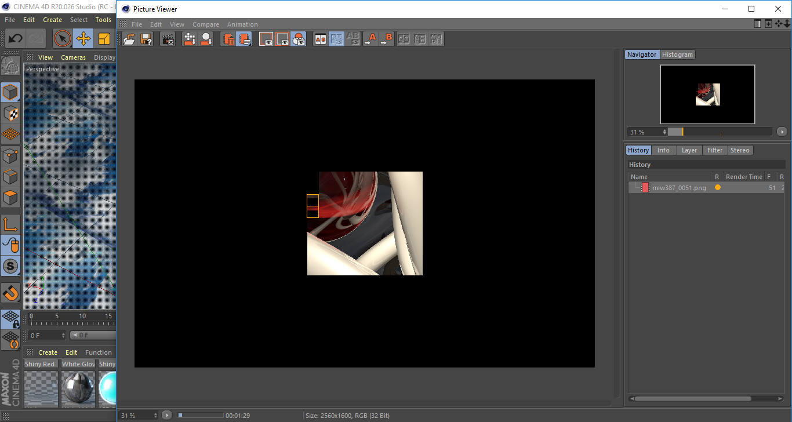The width and height of the screenshot is (792, 422).
Task: Switch to the History tab
Action: point(638,150)
